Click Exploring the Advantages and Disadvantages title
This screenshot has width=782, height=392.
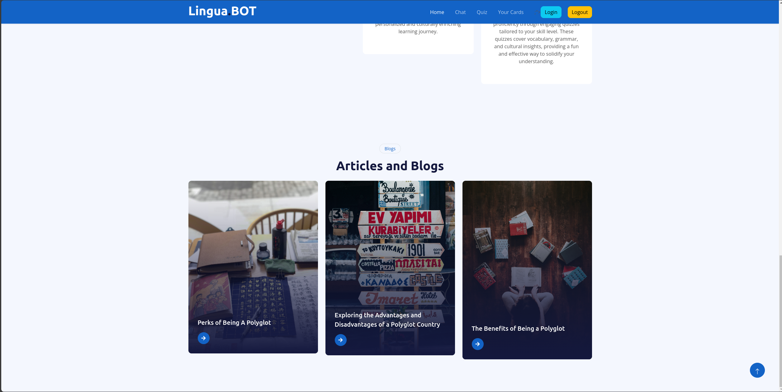pyautogui.click(x=387, y=320)
